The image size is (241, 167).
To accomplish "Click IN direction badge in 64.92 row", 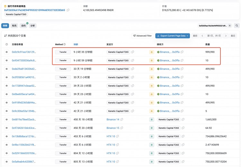I will pyautogui.click(x=152, y=128).
